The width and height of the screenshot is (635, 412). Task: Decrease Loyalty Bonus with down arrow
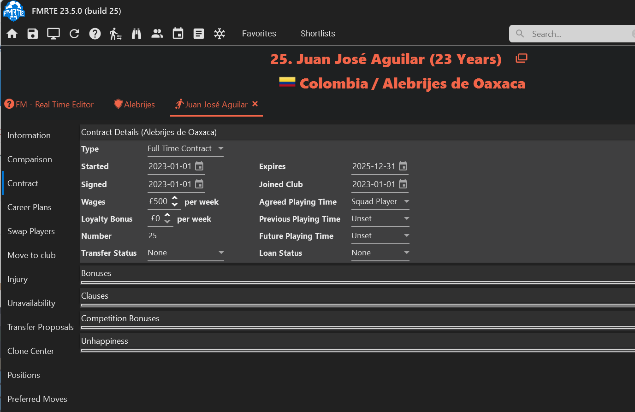[167, 222]
